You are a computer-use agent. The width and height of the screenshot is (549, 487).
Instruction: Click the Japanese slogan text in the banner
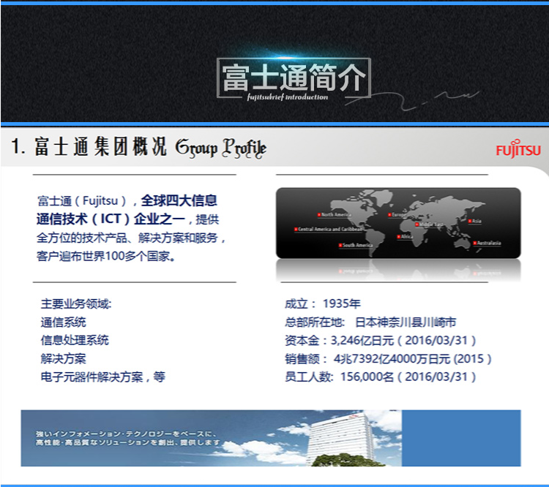(x=127, y=438)
